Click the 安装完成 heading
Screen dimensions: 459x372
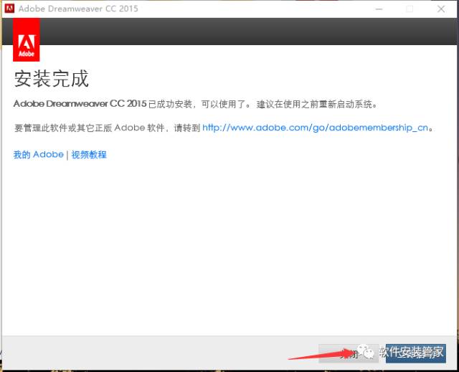point(51,78)
